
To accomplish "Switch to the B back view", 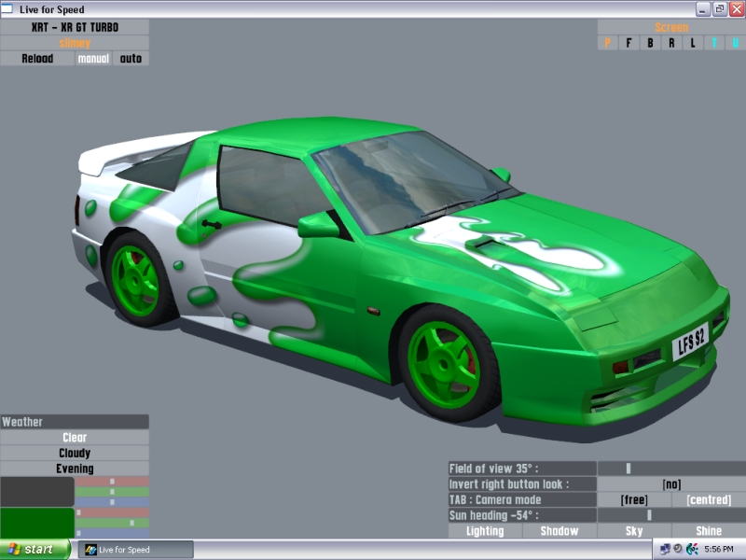I will tap(650, 43).
